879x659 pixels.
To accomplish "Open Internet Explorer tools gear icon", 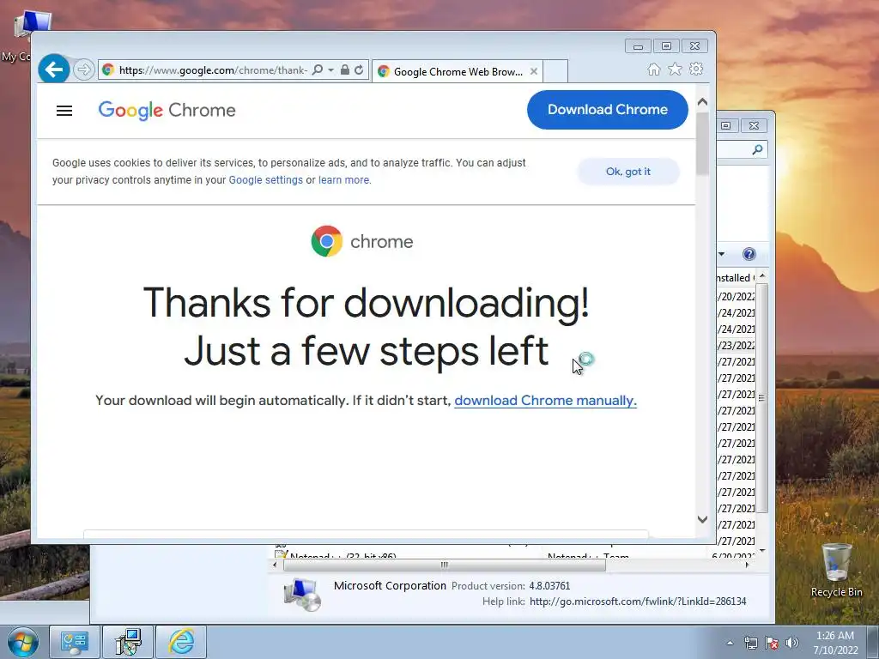I will coord(696,69).
